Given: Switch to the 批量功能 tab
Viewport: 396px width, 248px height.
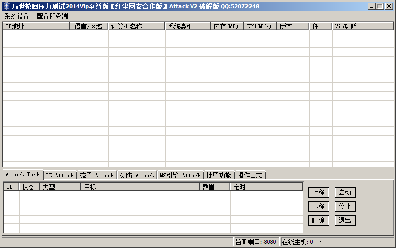Looking at the screenshot, I should pos(219,175).
